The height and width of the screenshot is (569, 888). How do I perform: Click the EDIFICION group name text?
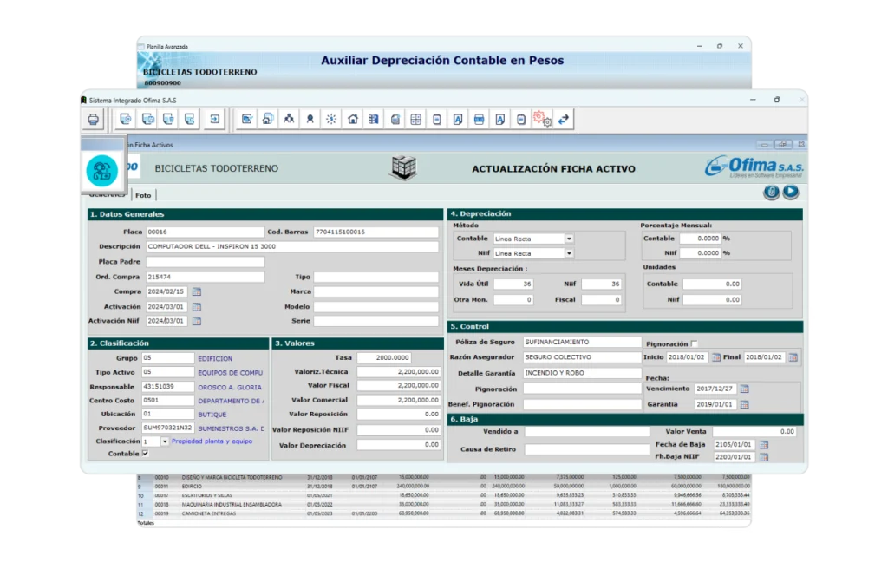click(215, 359)
